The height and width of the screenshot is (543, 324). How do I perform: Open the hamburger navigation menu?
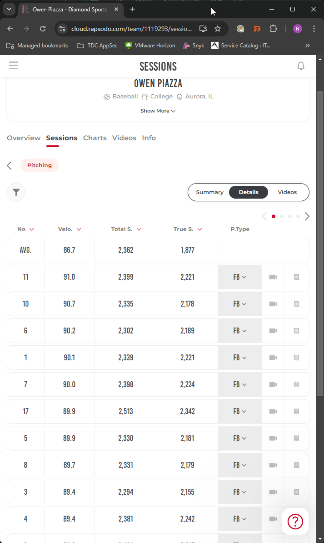tap(14, 66)
